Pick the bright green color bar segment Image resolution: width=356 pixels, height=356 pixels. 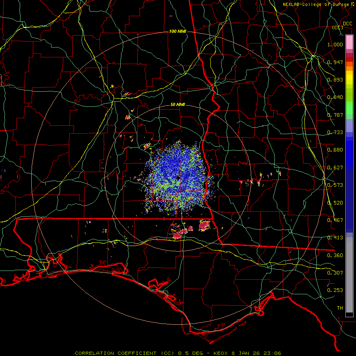[x=349, y=108]
